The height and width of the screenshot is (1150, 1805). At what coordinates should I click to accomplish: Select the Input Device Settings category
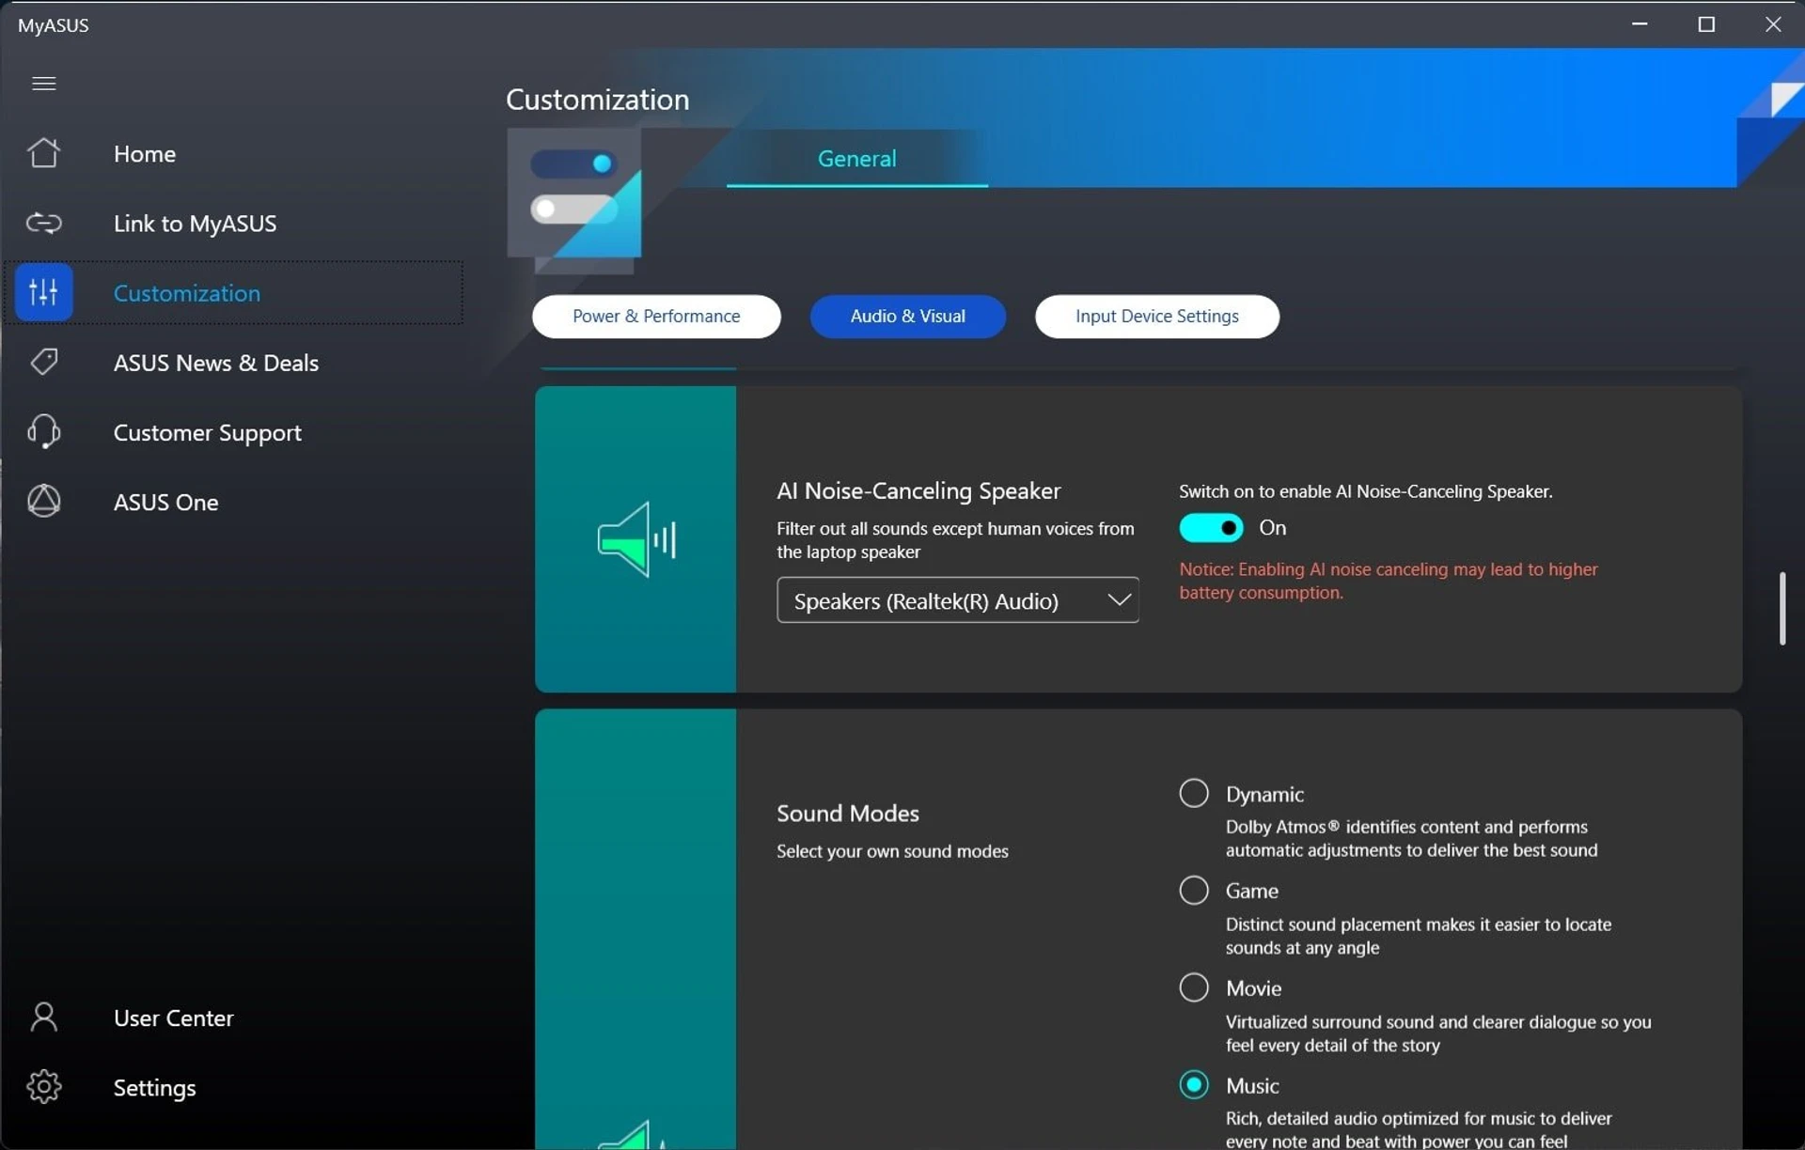point(1156,316)
